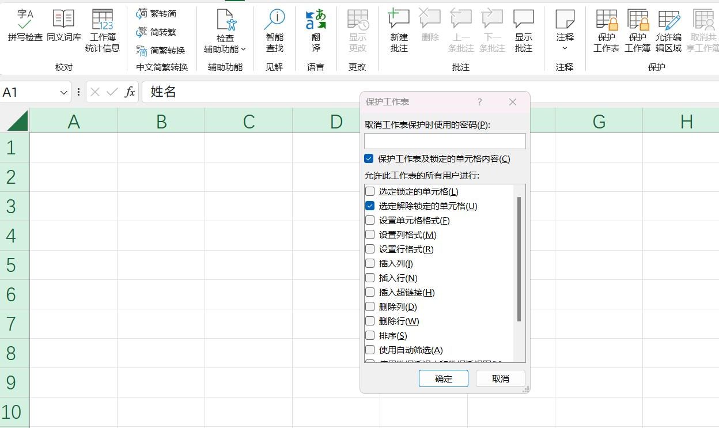Click 保护工作表 in the ribbon
This screenshot has height=428, width=719.
607,31
